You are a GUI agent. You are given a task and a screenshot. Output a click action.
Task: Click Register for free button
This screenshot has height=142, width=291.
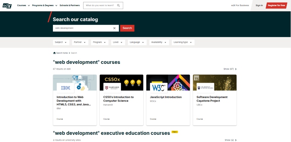[x=276, y=5]
